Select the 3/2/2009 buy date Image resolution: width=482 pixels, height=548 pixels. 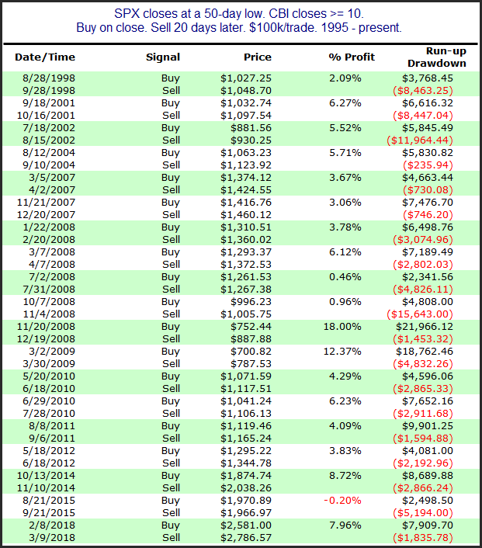pyautogui.click(x=52, y=352)
